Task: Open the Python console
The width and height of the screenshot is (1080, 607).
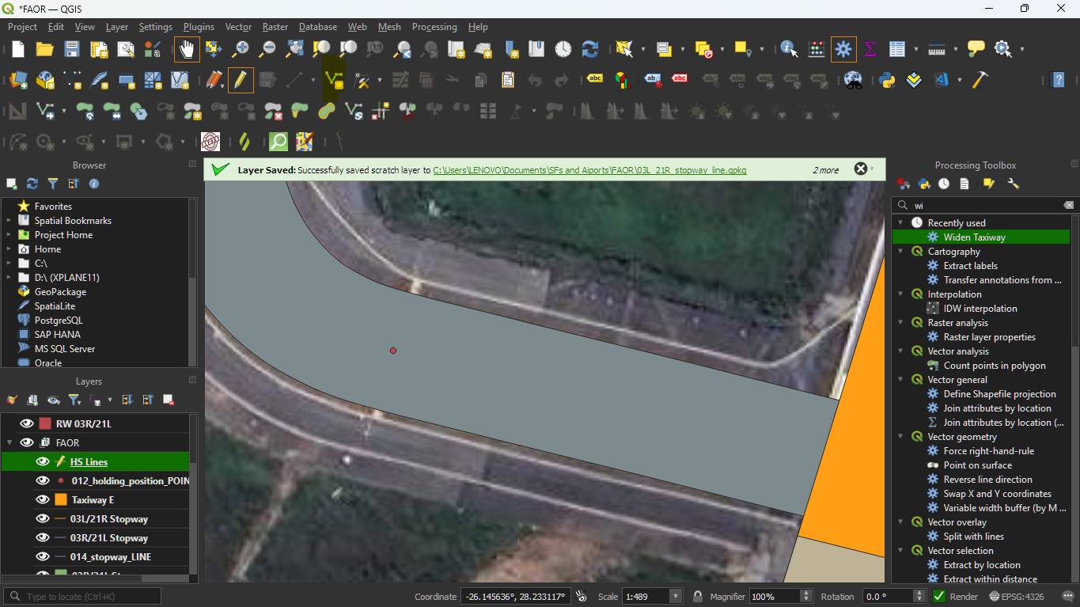Action: coord(887,80)
